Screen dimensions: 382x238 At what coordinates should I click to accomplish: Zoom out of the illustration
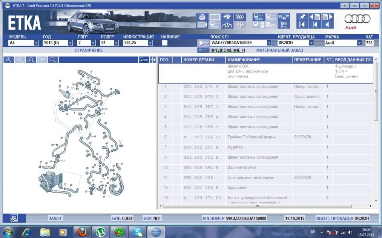click(x=20, y=60)
